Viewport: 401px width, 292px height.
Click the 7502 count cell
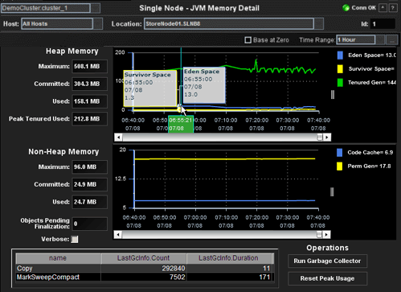[143, 277]
